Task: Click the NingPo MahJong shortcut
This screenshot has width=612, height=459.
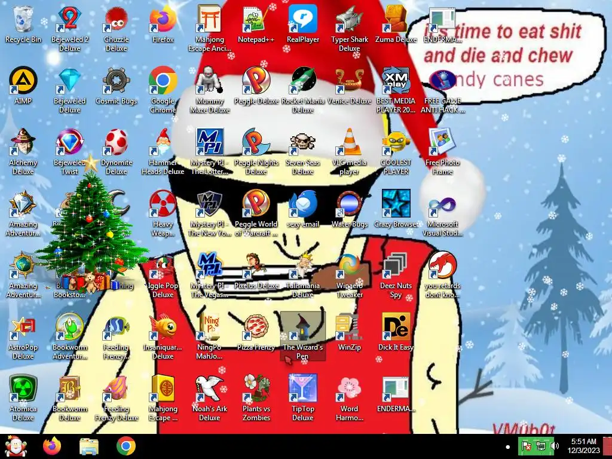Action: coord(210,336)
